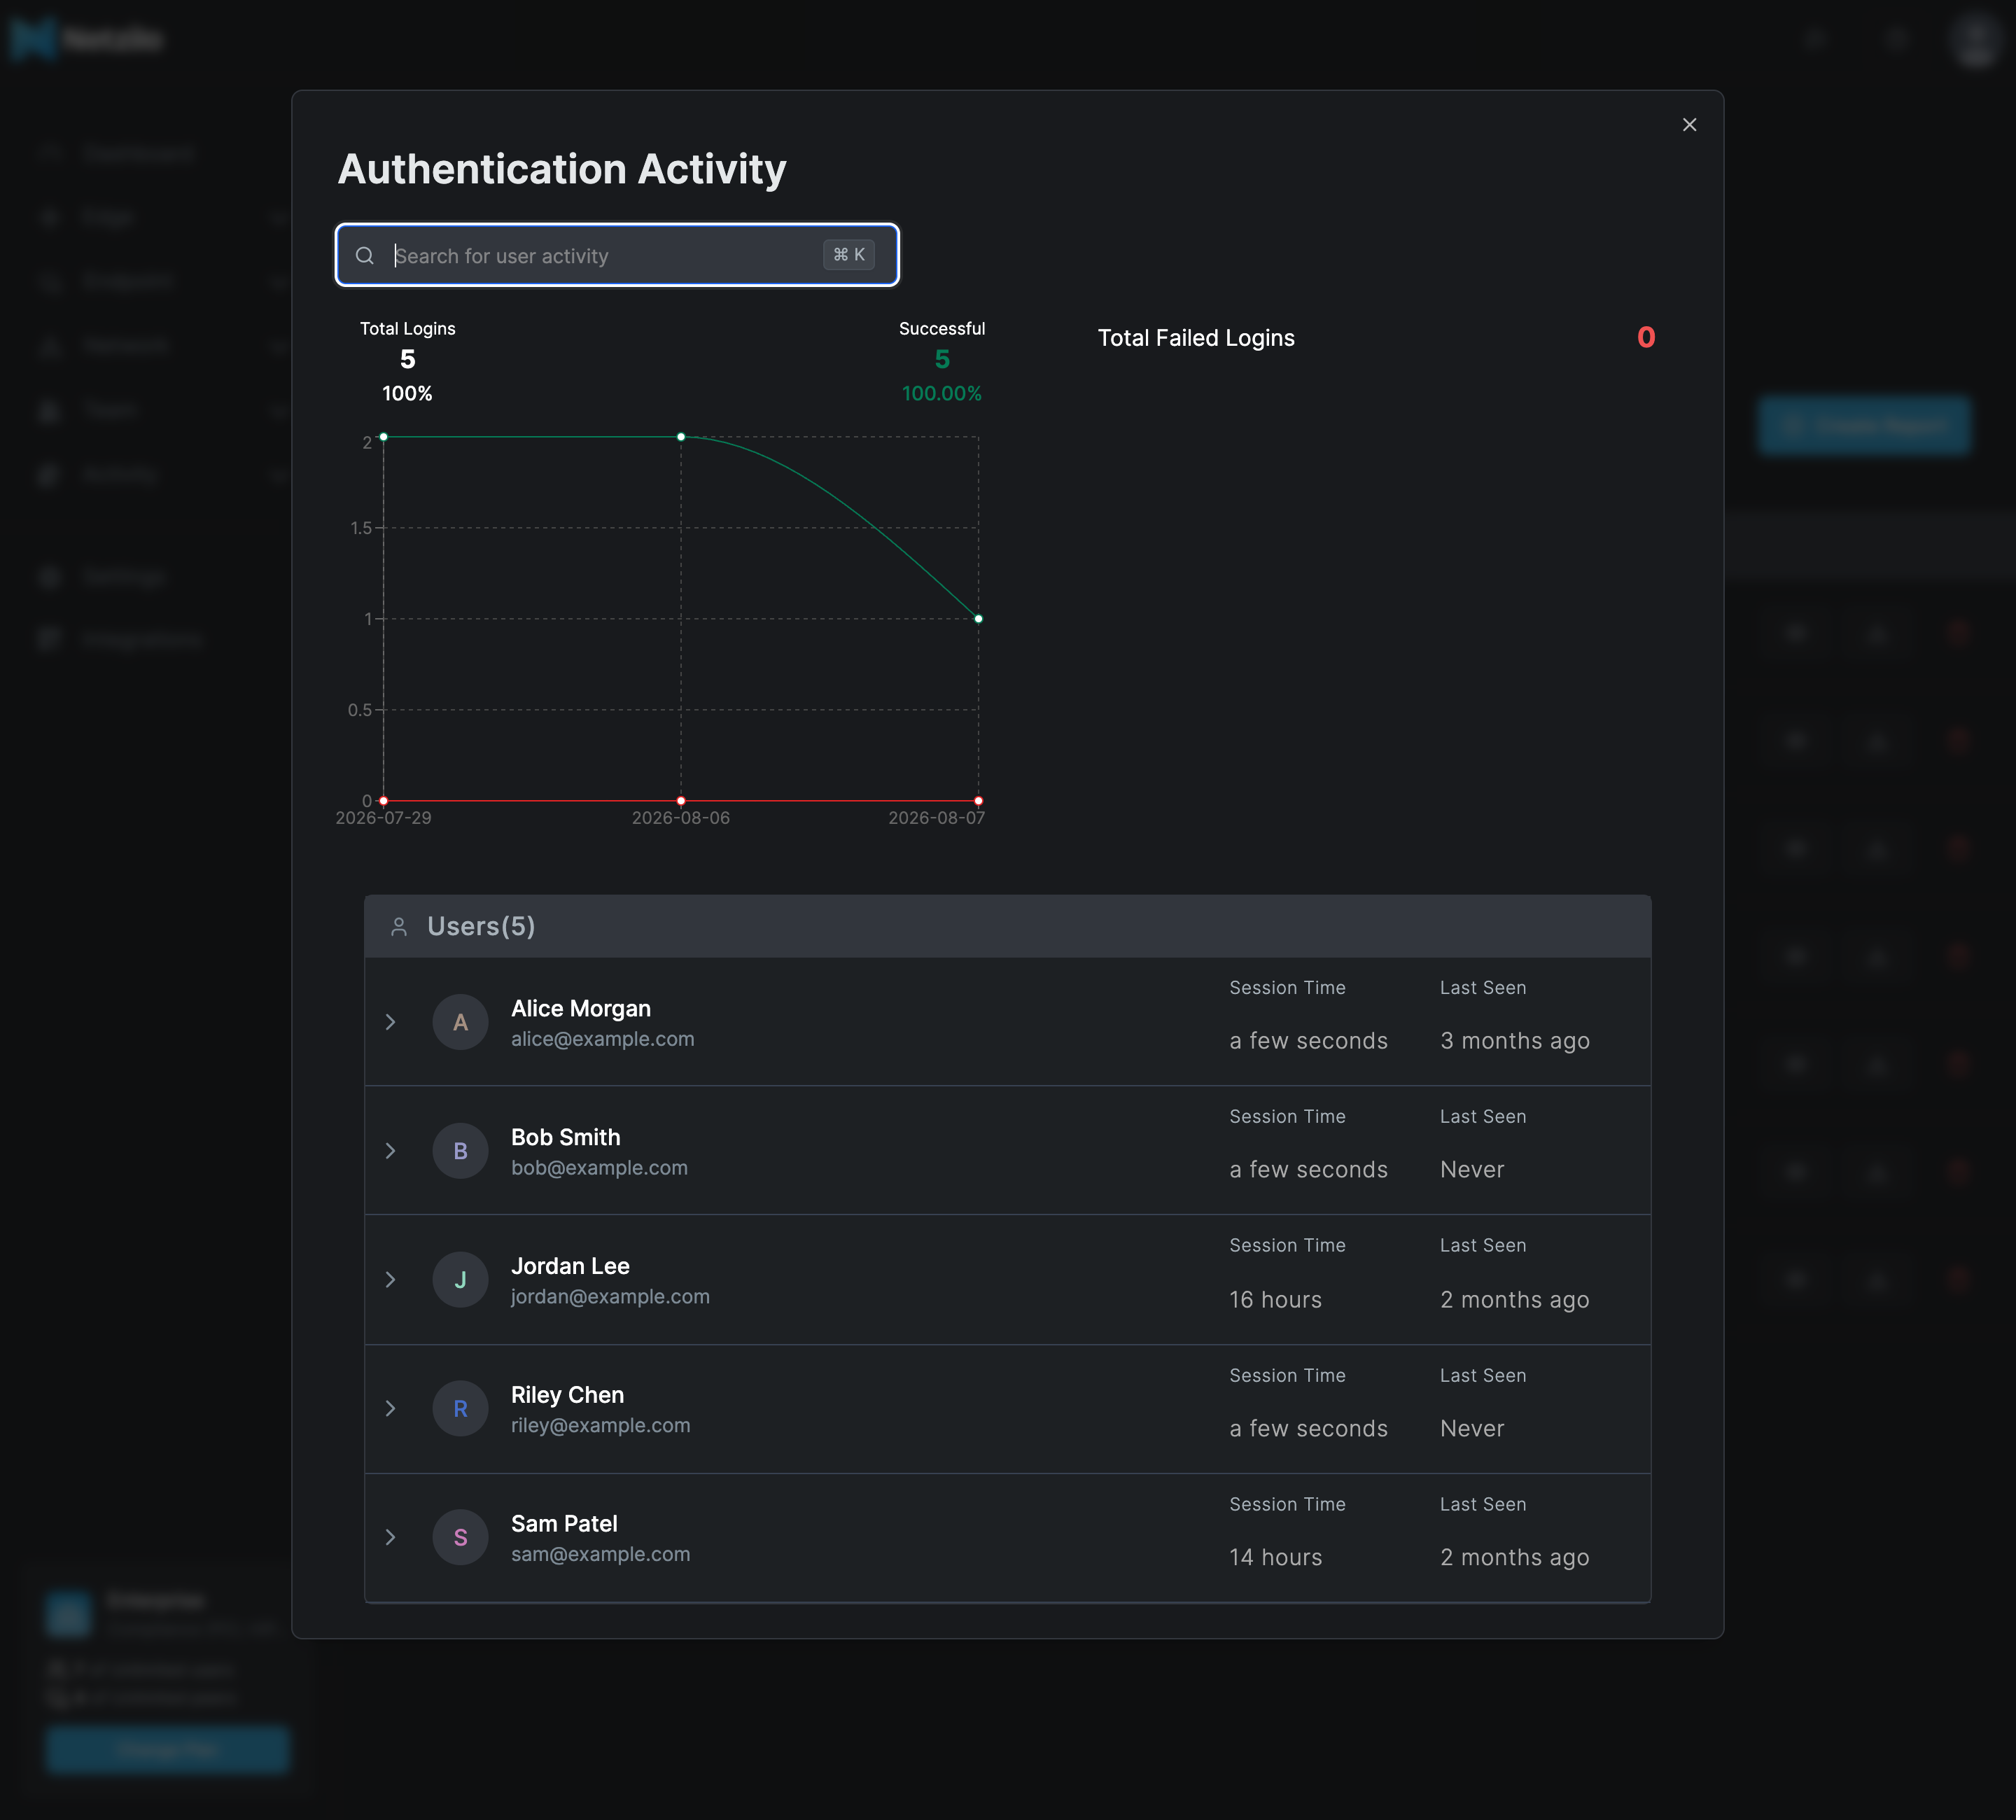Image resolution: width=2016 pixels, height=1820 pixels.
Task: Click the Successful 100.00% value
Action: pos(942,394)
